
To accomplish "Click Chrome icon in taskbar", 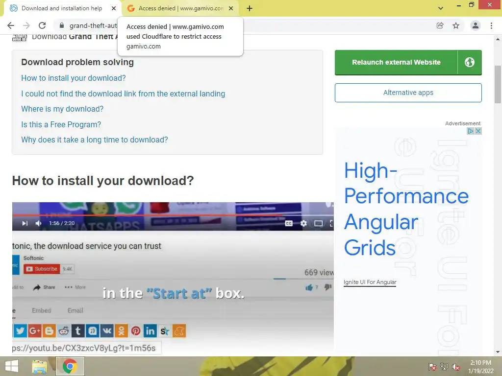I will [70, 366].
